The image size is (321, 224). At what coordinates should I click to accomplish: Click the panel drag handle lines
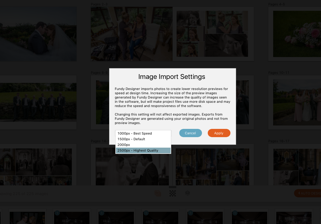click(173, 187)
